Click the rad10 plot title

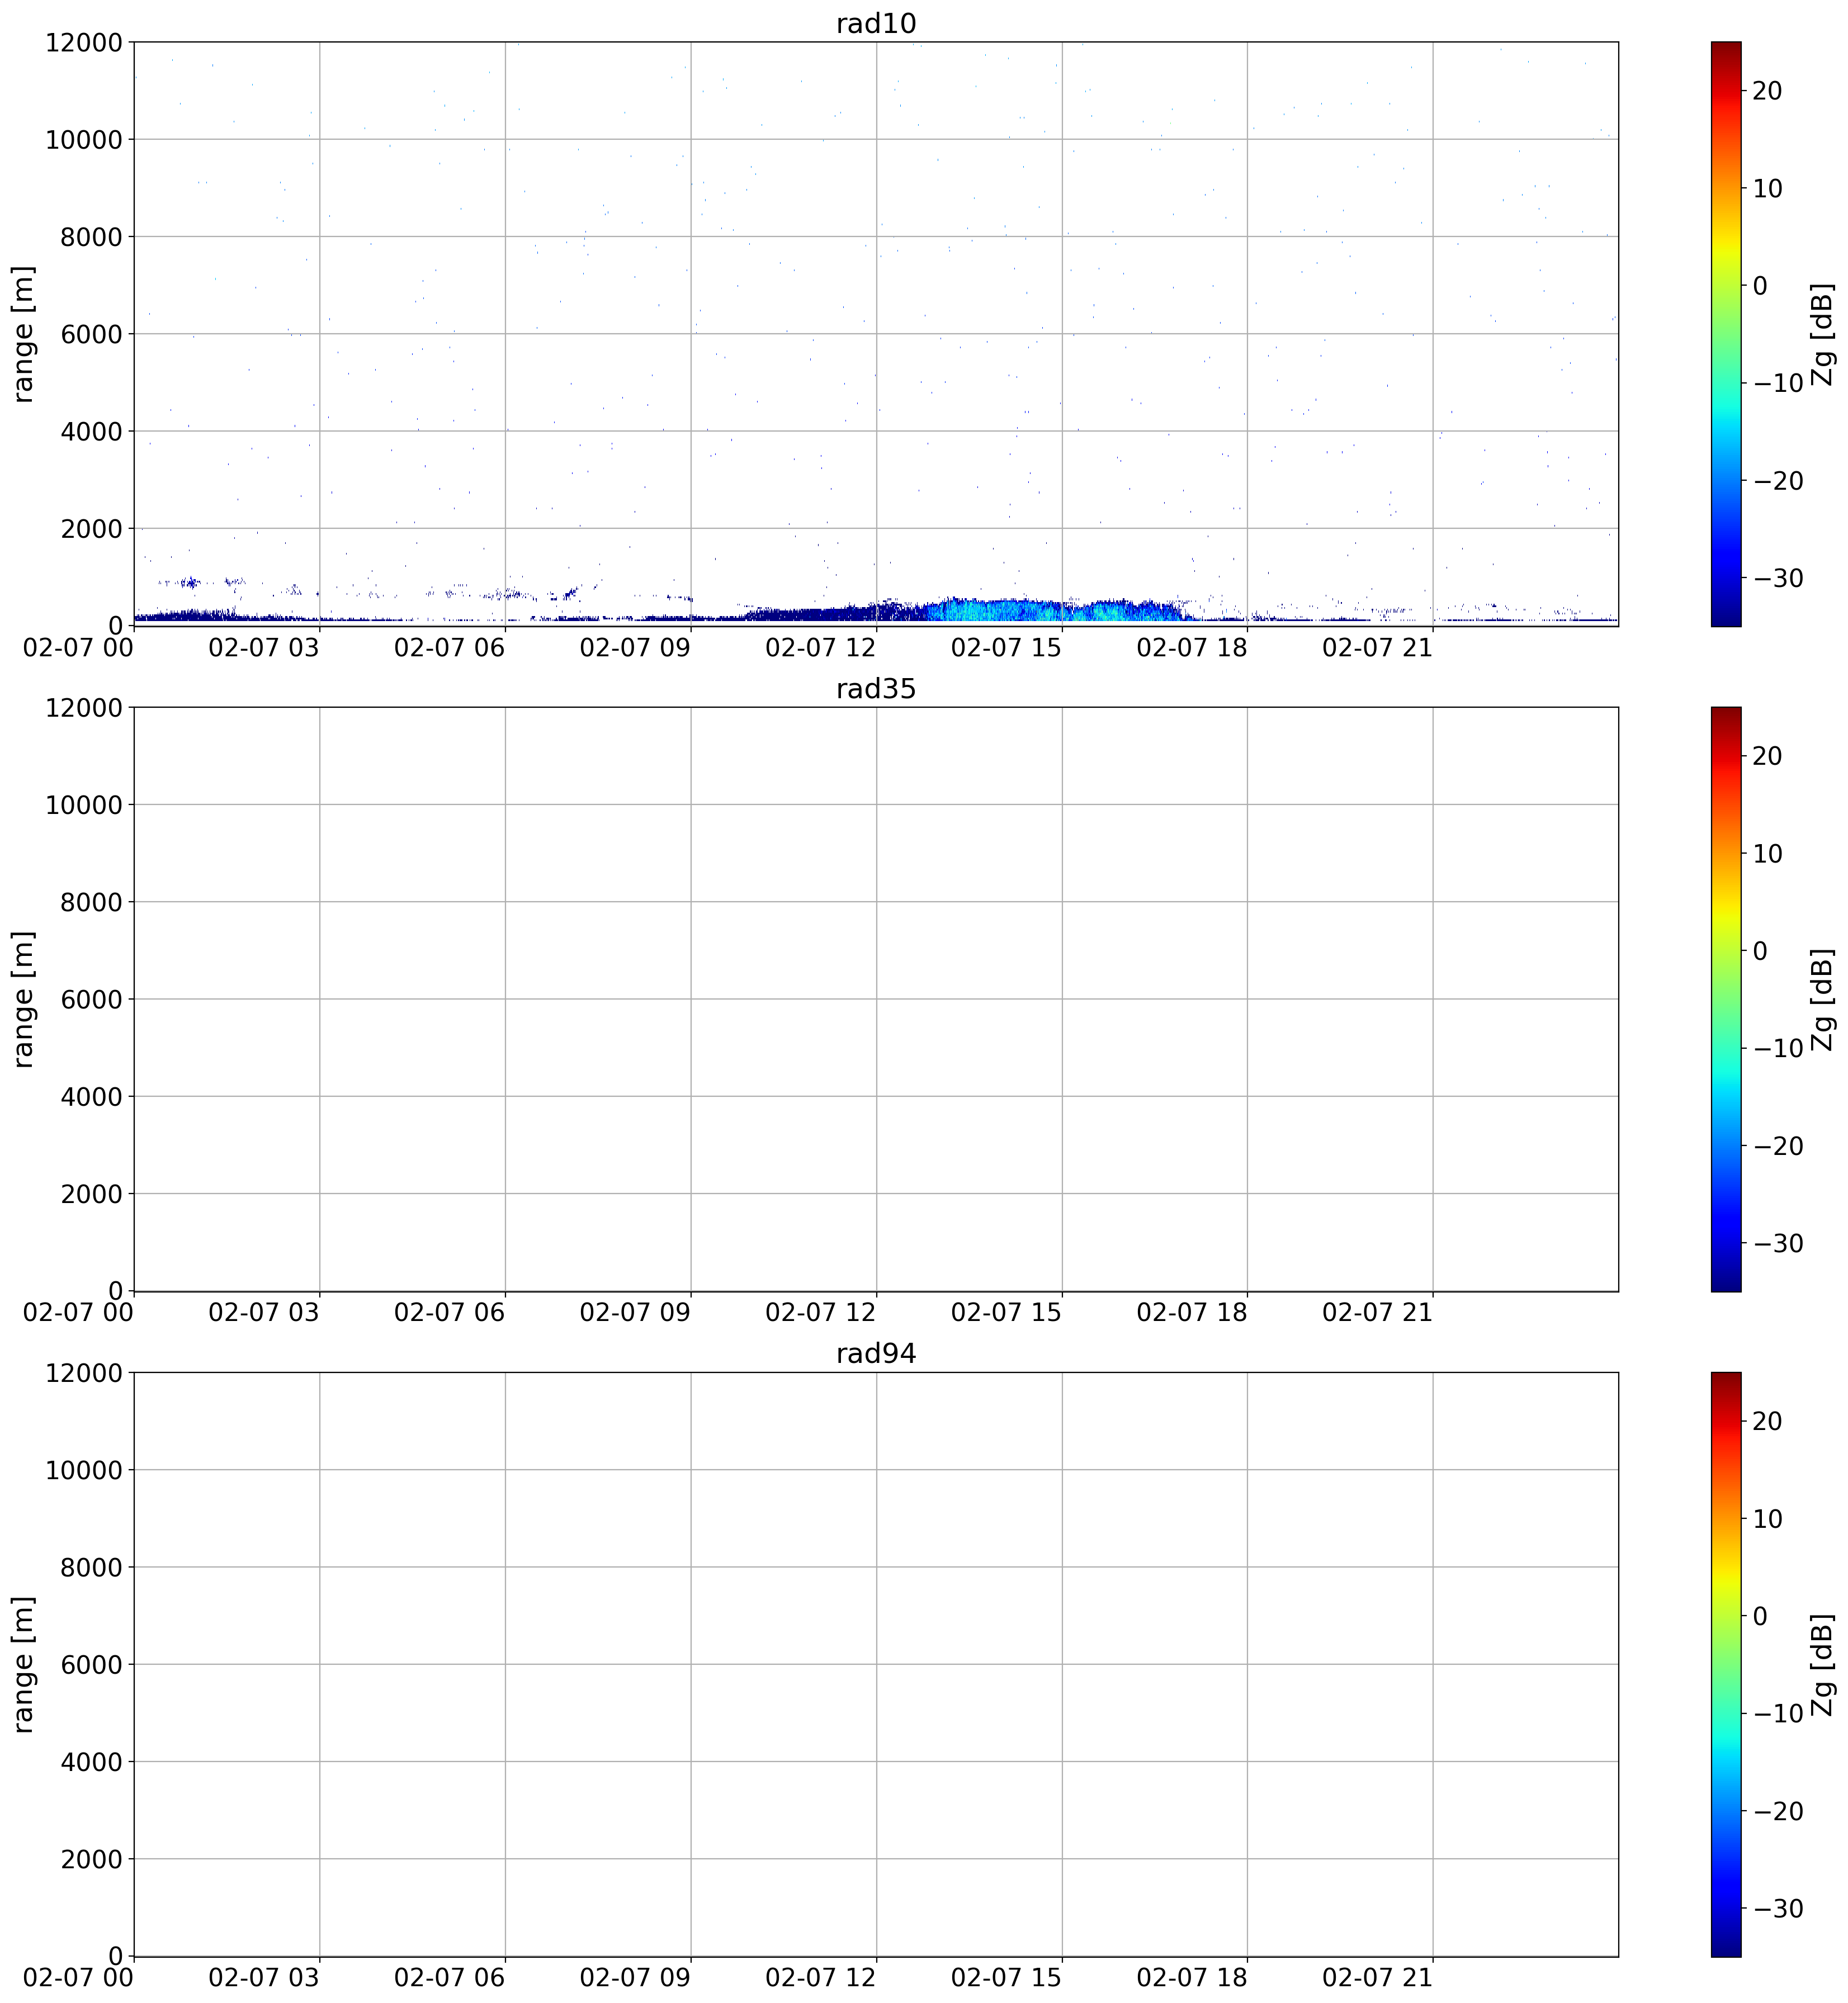876,24
